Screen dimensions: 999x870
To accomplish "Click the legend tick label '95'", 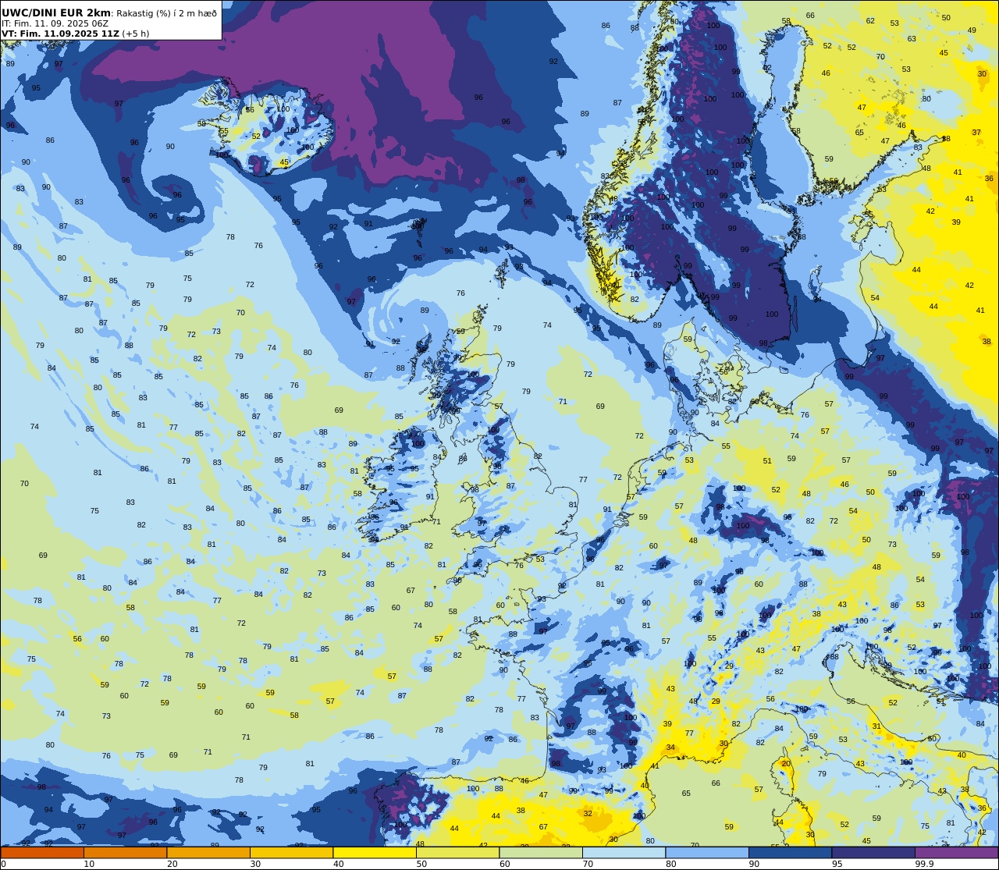I will click(837, 864).
